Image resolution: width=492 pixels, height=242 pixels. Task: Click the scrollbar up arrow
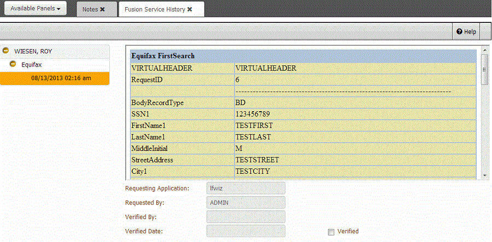(484, 51)
